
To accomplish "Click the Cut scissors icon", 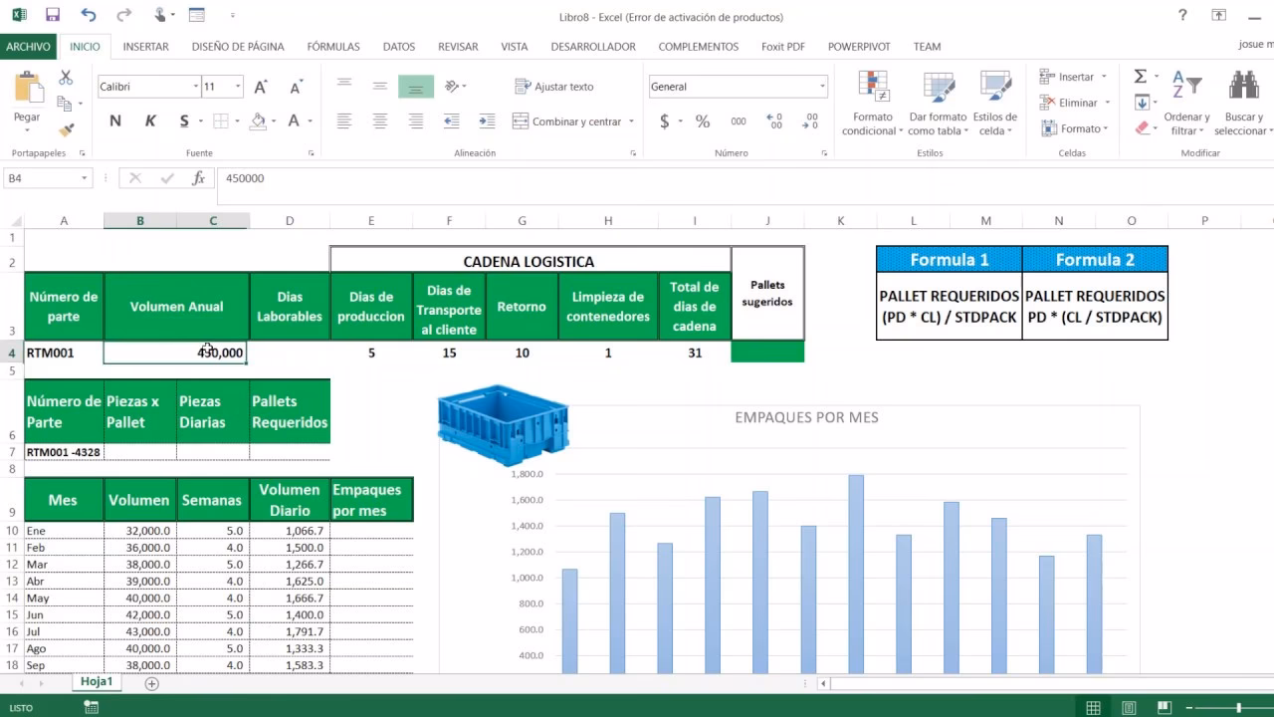I will tap(66, 78).
